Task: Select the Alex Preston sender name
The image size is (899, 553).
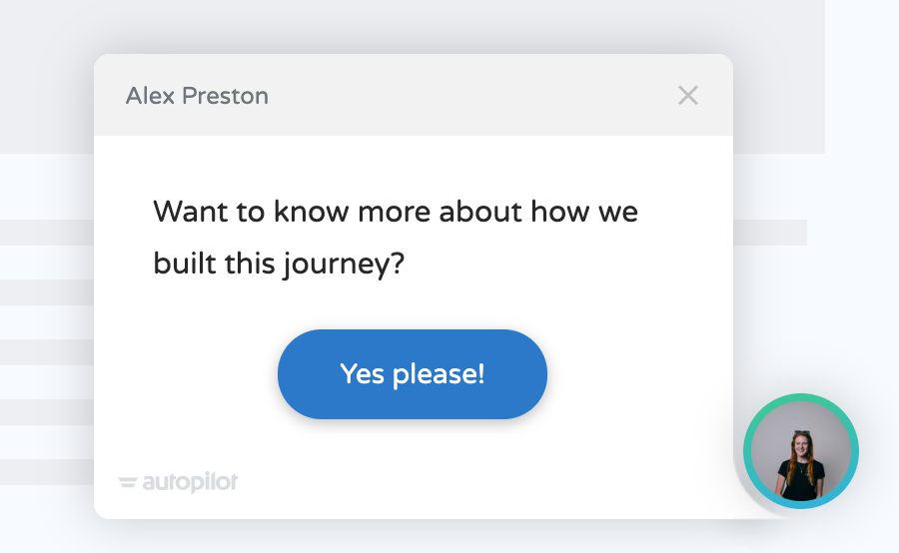Action: pyautogui.click(x=197, y=96)
